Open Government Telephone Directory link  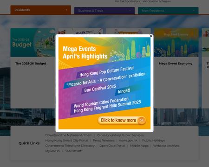pos(70,146)
